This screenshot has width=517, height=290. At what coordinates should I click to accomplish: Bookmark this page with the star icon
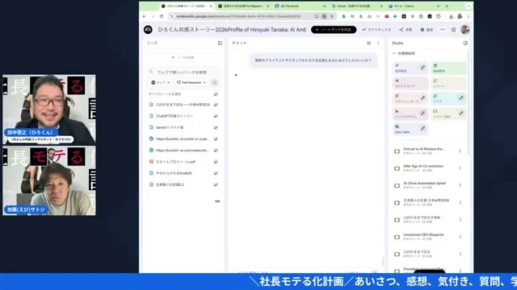tap(332, 16)
